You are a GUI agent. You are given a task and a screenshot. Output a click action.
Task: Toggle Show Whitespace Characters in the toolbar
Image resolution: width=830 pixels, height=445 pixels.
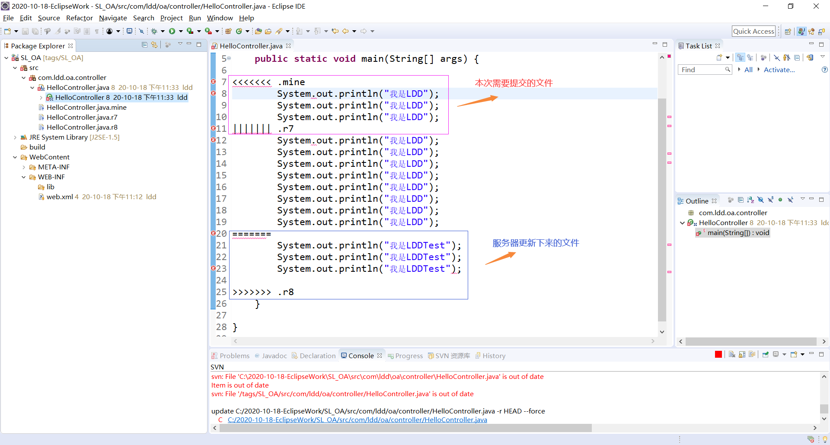(x=97, y=31)
